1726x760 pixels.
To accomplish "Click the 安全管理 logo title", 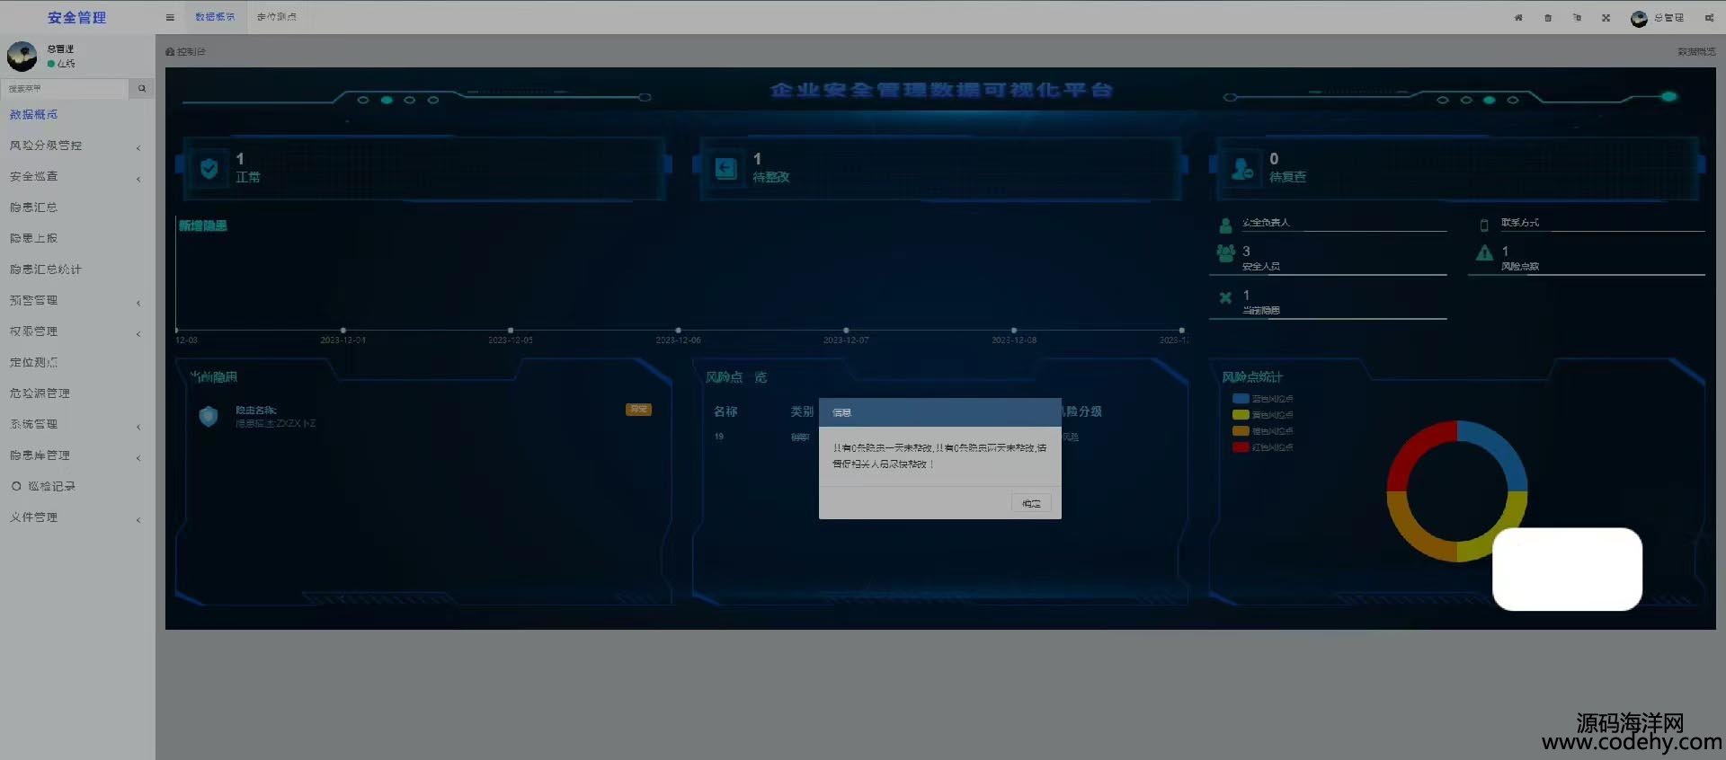I will [x=77, y=18].
